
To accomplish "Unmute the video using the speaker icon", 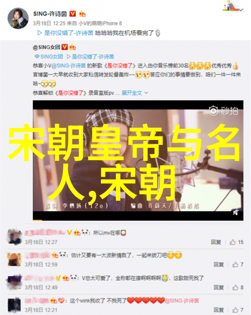I will click(235, 212).
